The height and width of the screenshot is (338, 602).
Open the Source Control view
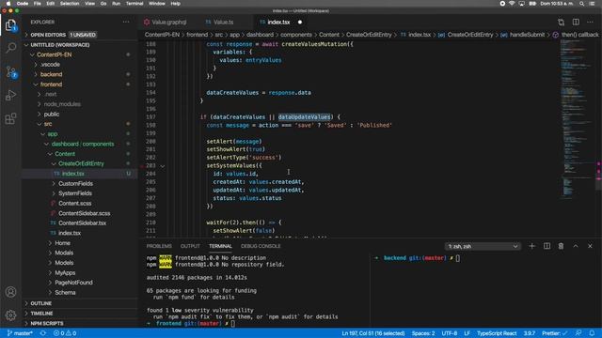click(x=10, y=71)
